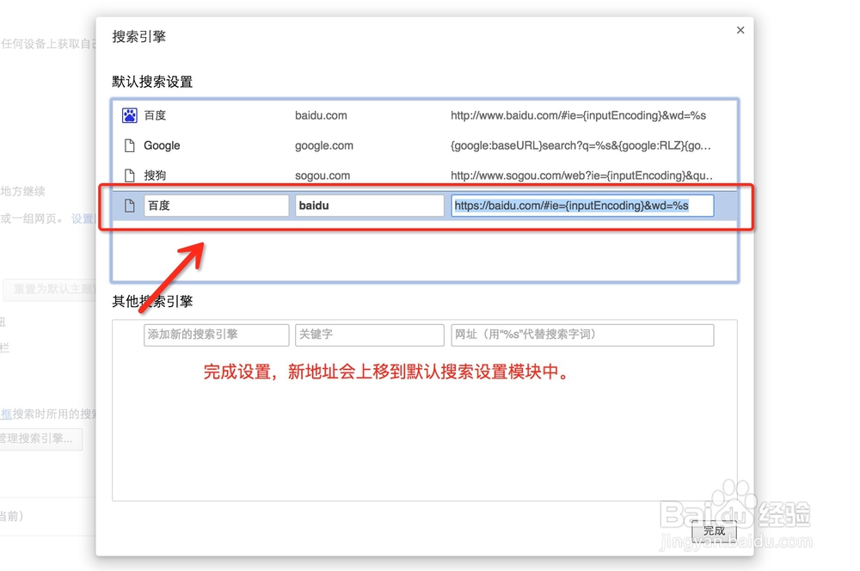The height and width of the screenshot is (571, 860).
Task: Click the google.com keyword cell
Action: coord(324,145)
